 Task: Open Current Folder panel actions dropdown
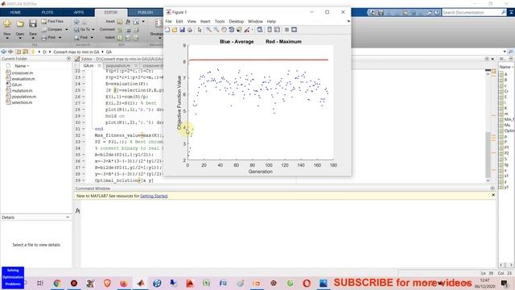point(68,59)
